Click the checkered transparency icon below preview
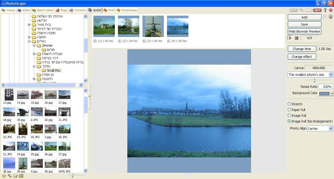 189,176
